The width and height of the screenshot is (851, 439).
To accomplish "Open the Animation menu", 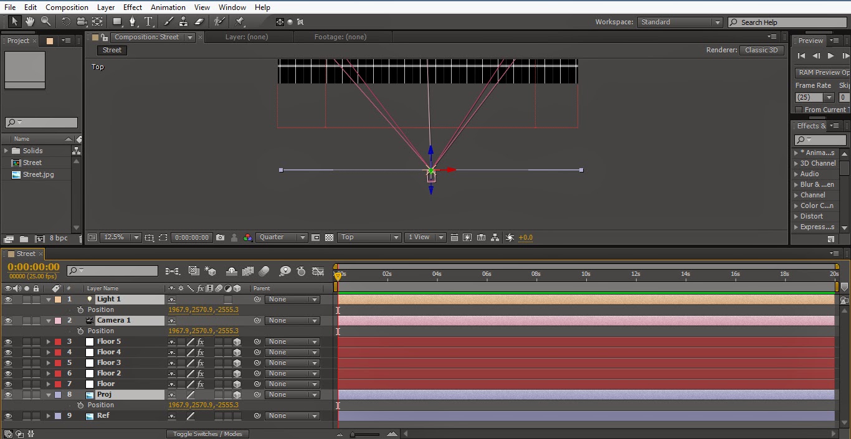I will coord(166,7).
